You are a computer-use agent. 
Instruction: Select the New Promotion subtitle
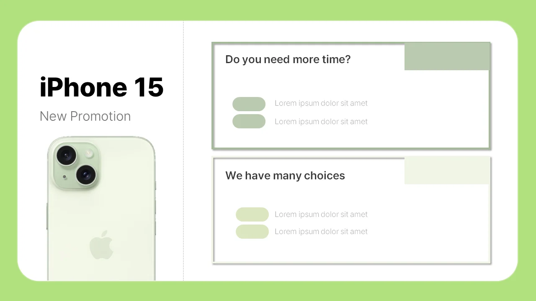85,116
